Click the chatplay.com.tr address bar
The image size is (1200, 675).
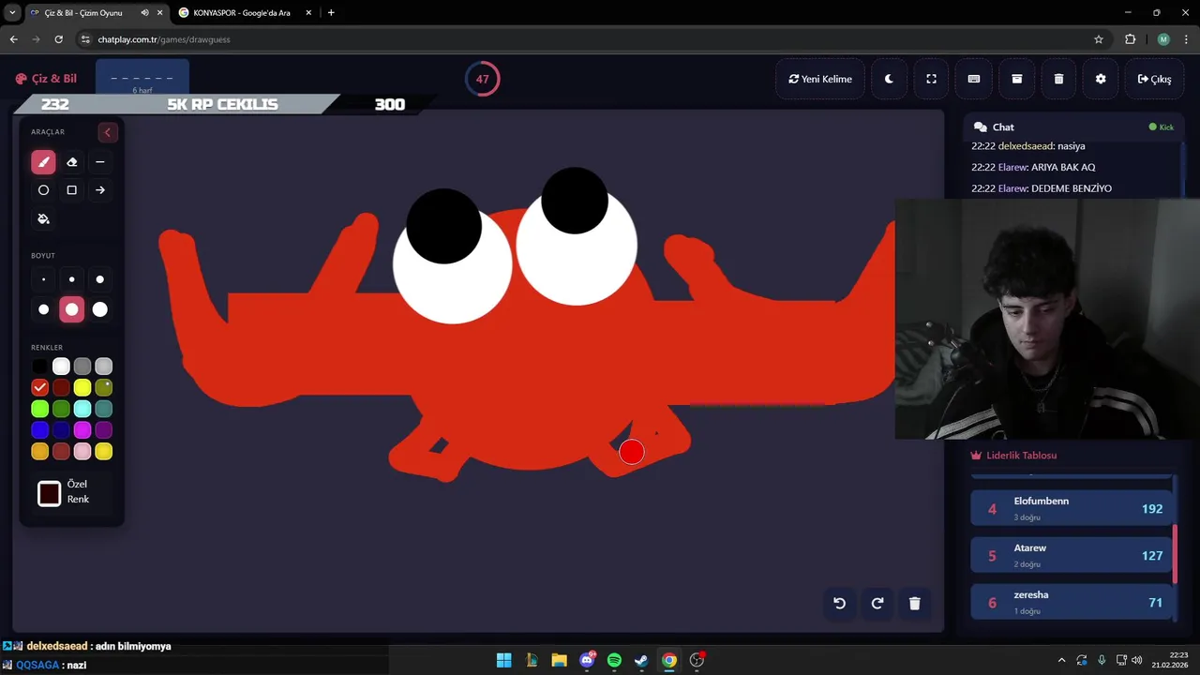[x=581, y=39]
